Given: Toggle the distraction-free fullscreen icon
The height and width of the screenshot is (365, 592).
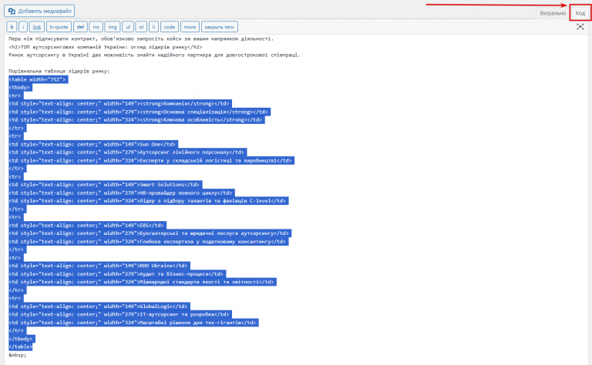Looking at the screenshot, I should pos(580,27).
